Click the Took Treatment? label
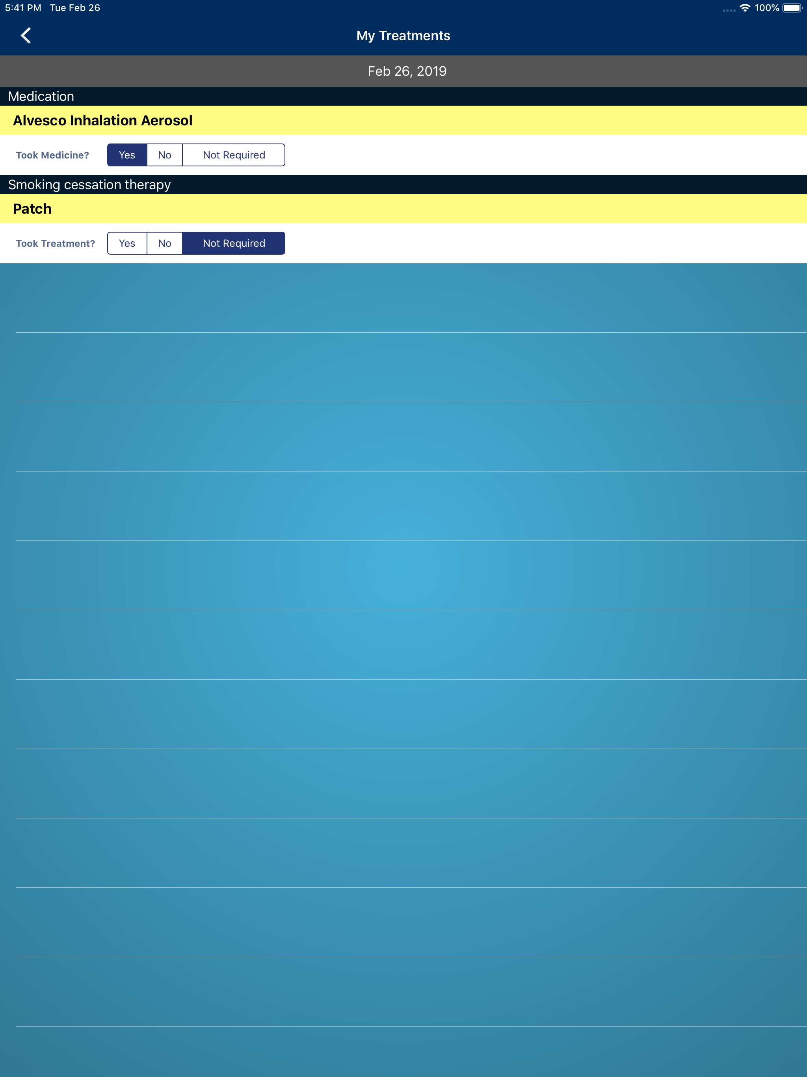 pos(56,244)
